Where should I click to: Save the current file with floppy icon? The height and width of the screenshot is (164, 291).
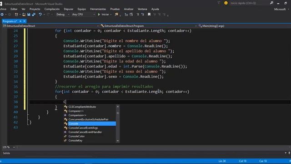[29, 14]
